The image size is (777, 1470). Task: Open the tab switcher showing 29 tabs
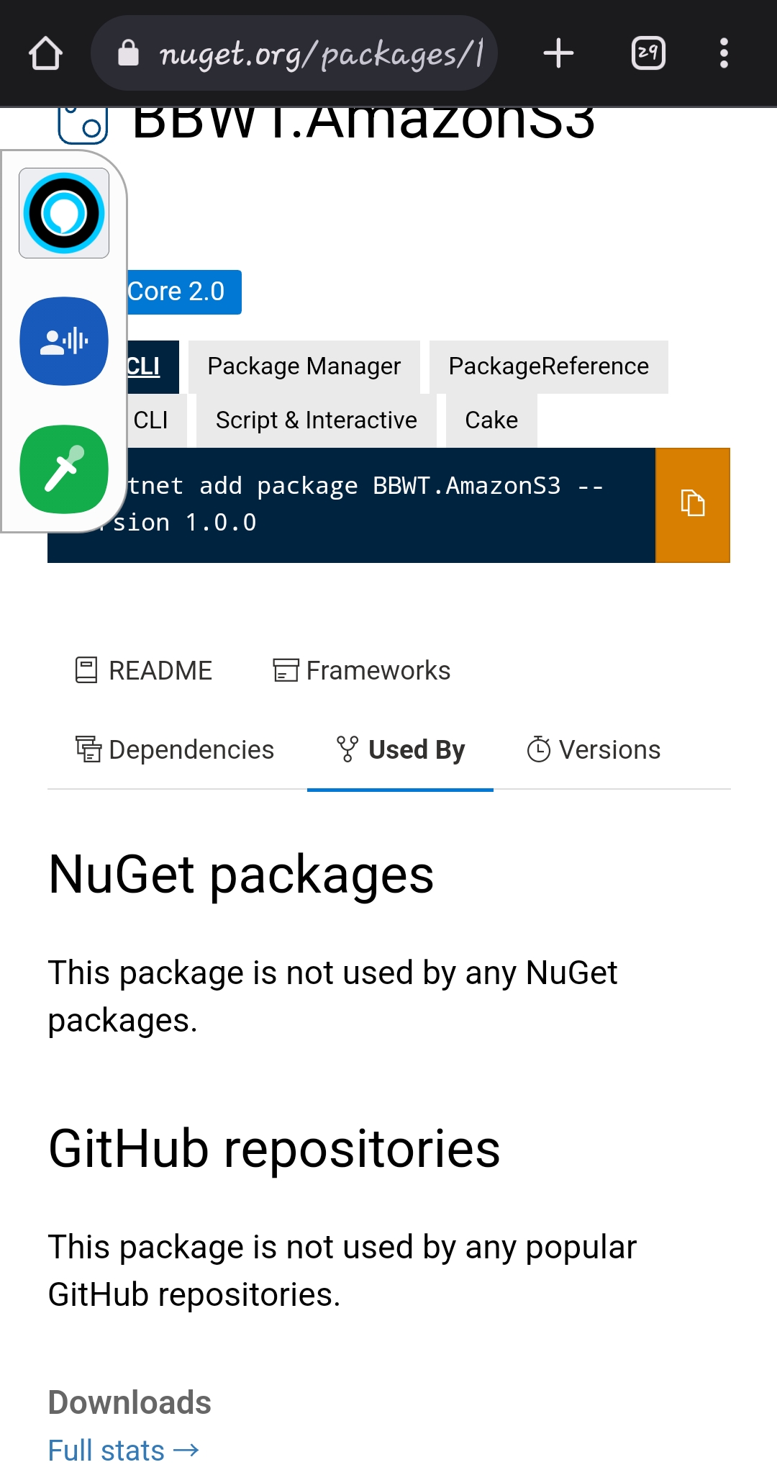[x=648, y=53]
